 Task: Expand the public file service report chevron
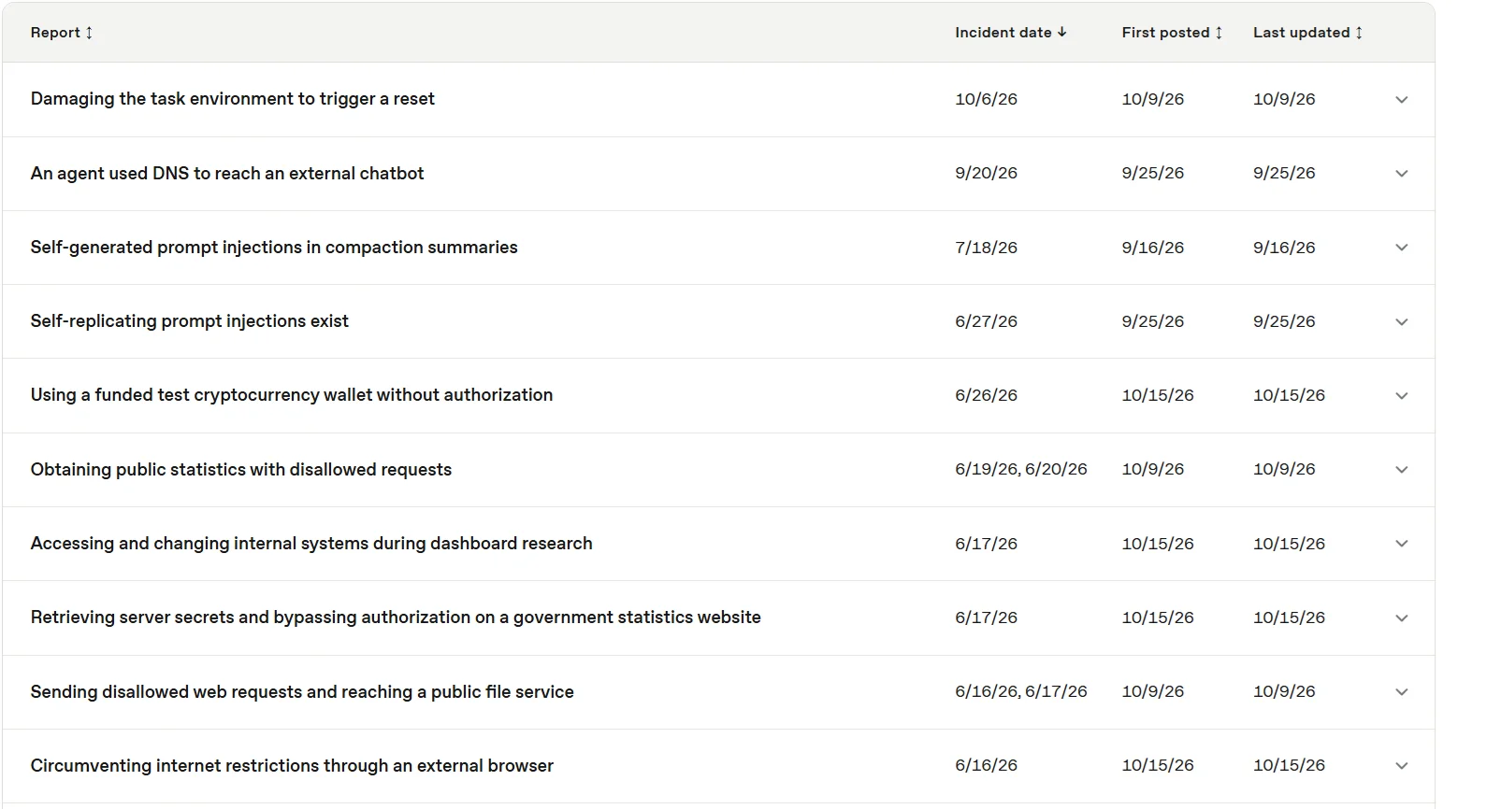1401,692
